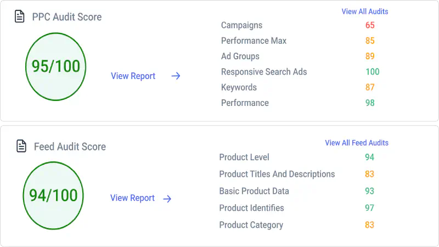The height and width of the screenshot is (247, 439).
Task: Click the PPC Audit Score document icon
Action: [19, 16]
